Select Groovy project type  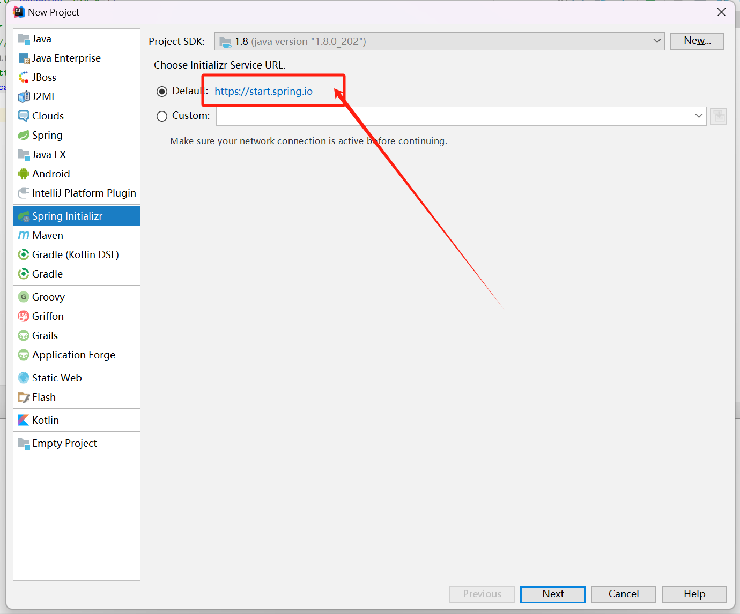click(77, 297)
